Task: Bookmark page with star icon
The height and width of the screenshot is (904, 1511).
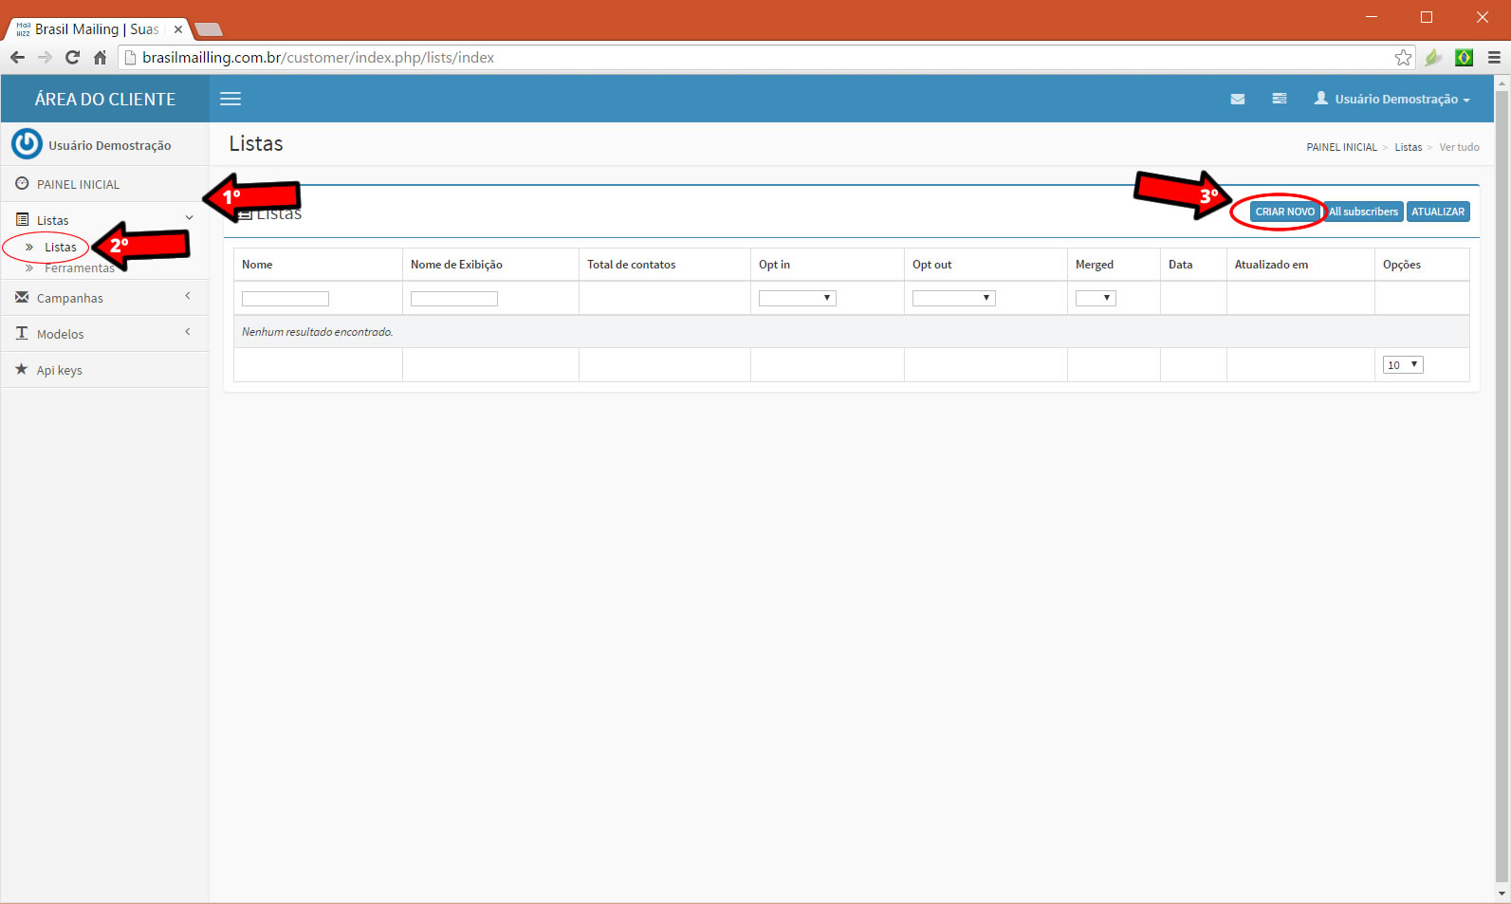Action: pos(1403,57)
